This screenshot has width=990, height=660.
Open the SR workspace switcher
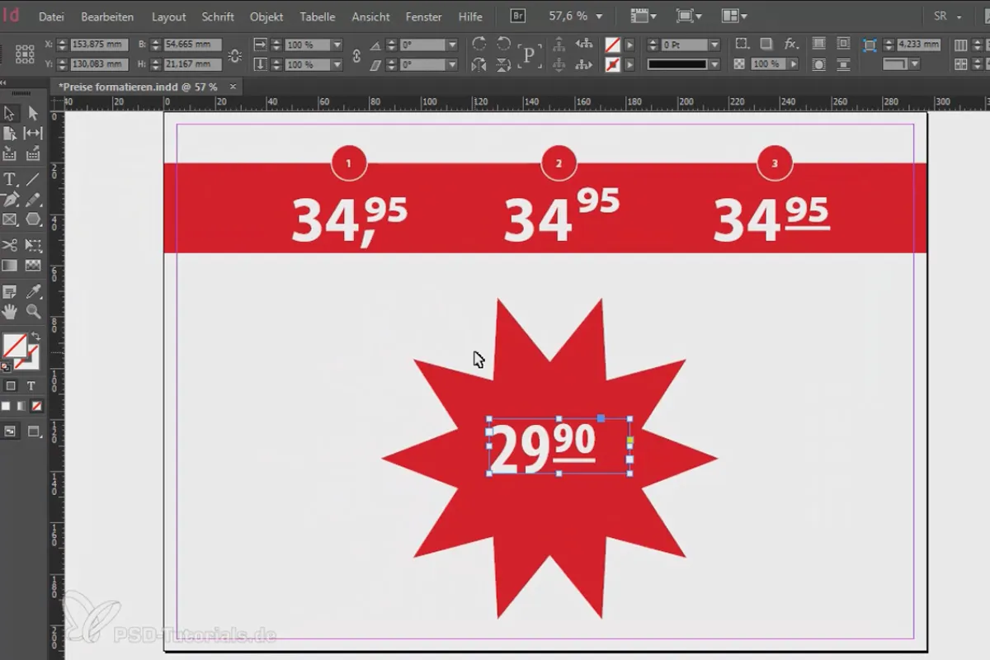coord(949,16)
